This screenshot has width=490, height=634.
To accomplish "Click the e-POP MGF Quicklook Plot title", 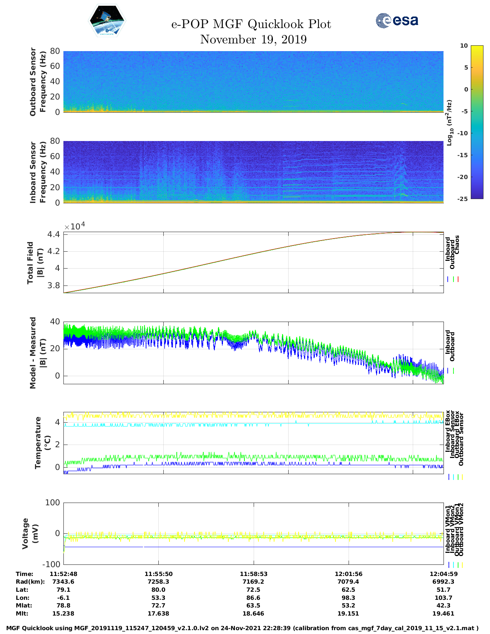I will [x=251, y=24].
